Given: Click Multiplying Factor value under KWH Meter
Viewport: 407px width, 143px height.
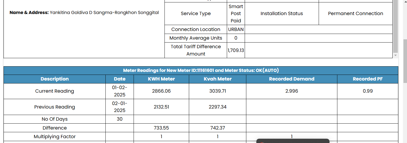Looking at the screenshot, I should pyautogui.click(x=161, y=137).
